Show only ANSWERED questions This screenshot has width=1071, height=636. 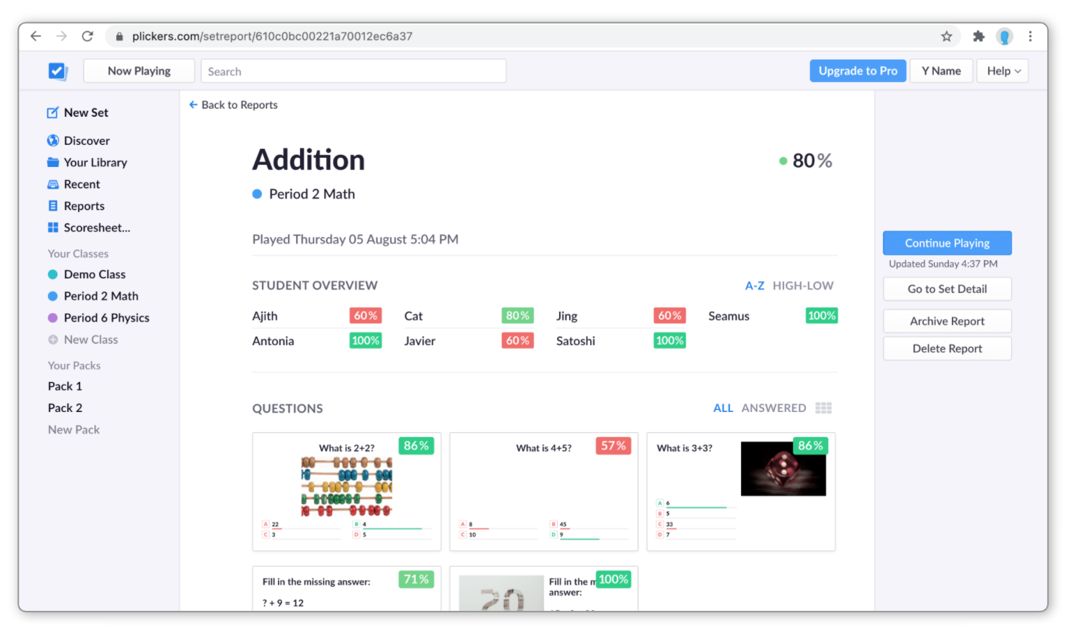[x=774, y=408]
